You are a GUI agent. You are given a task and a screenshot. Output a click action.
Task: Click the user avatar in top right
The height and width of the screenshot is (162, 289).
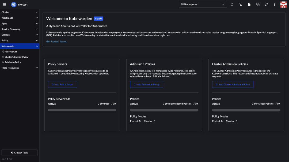click(x=283, y=5)
